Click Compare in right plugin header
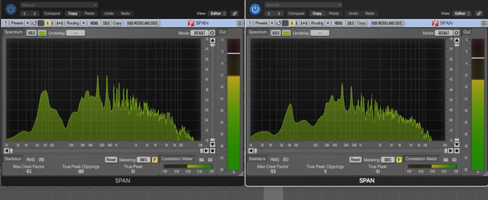The height and width of the screenshot is (200, 488). pyautogui.click(x=296, y=13)
